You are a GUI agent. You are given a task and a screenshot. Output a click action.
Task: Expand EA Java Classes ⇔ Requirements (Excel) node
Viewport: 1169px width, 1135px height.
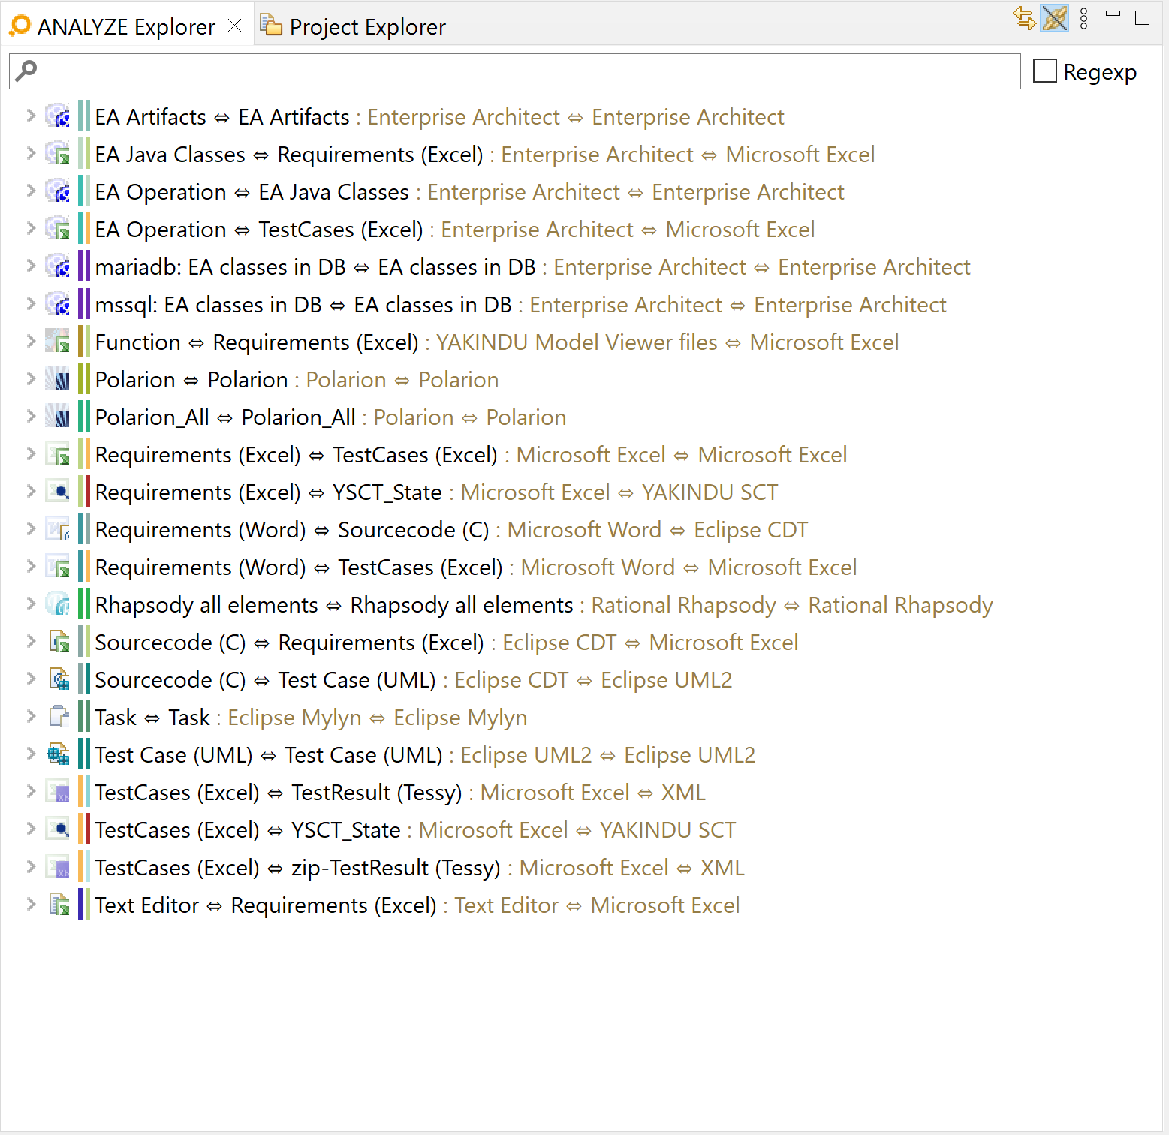pyautogui.click(x=30, y=153)
